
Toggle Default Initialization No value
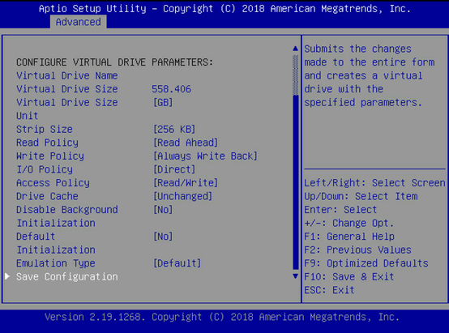[163, 237]
